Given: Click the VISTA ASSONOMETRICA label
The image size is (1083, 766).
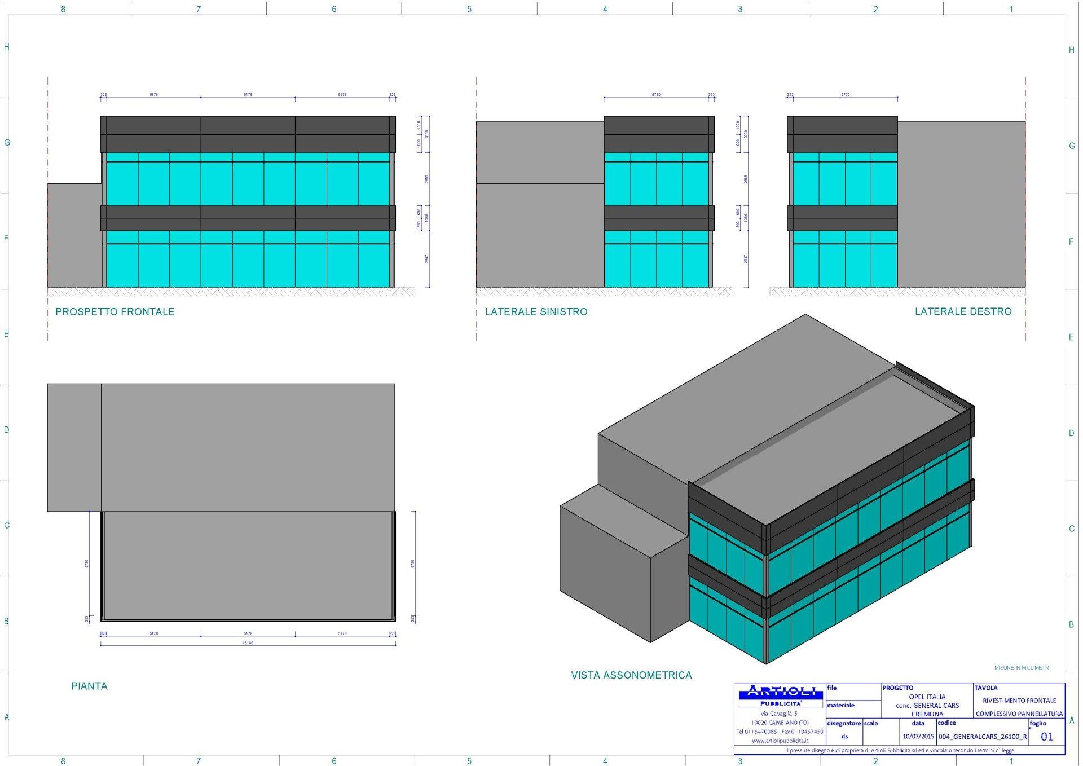Looking at the screenshot, I should 631,675.
